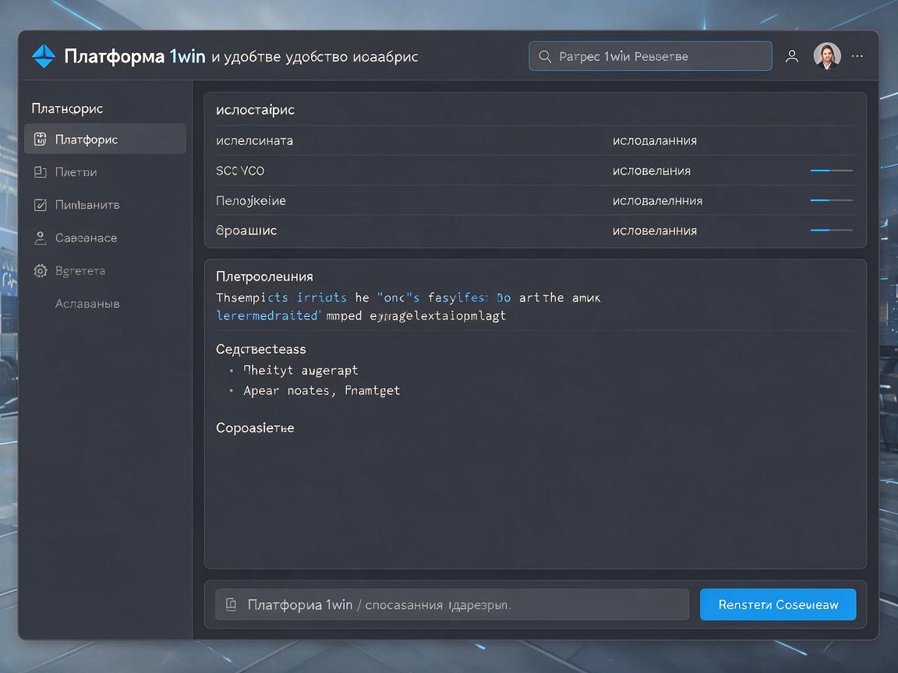The height and width of the screenshot is (673, 898).
Task: Click the icon beside sidebar item Плетви
Action: coord(40,171)
